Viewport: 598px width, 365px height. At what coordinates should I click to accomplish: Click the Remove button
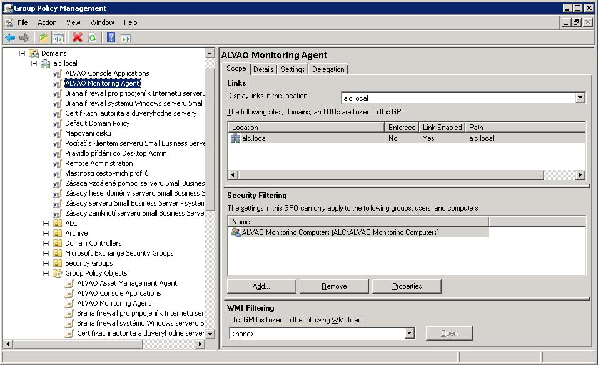[334, 286]
